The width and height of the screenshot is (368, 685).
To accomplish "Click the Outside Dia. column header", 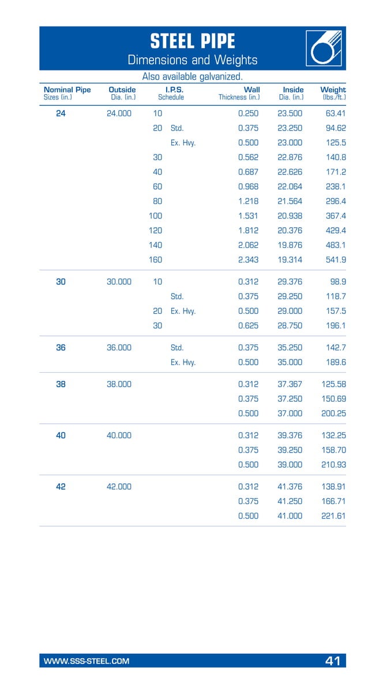I will (x=122, y=93).
